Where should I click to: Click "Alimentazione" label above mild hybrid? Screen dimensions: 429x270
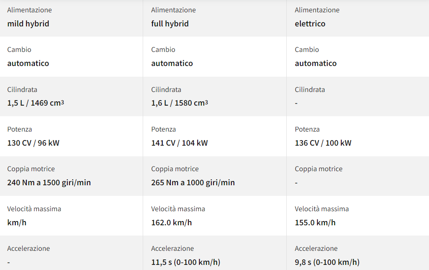coord(29,10)
